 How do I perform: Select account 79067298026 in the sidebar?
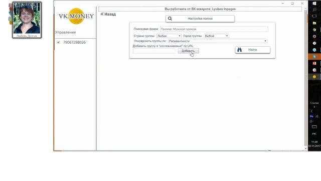(x=74, y=42)
